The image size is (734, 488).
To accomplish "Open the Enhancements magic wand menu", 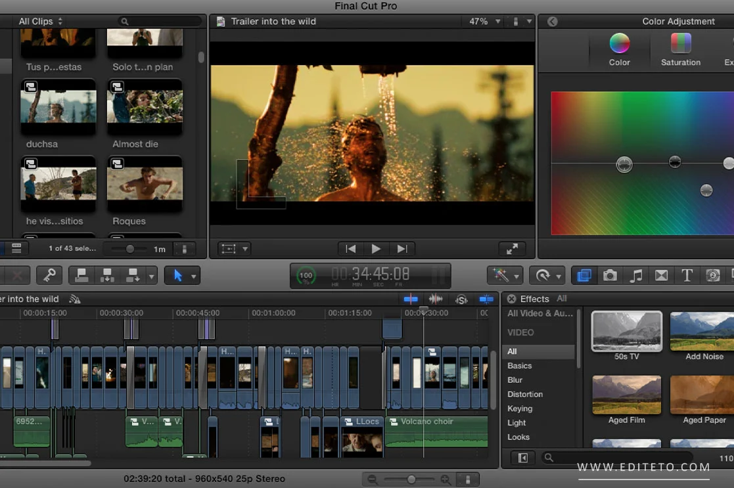I will click(505, 275).
